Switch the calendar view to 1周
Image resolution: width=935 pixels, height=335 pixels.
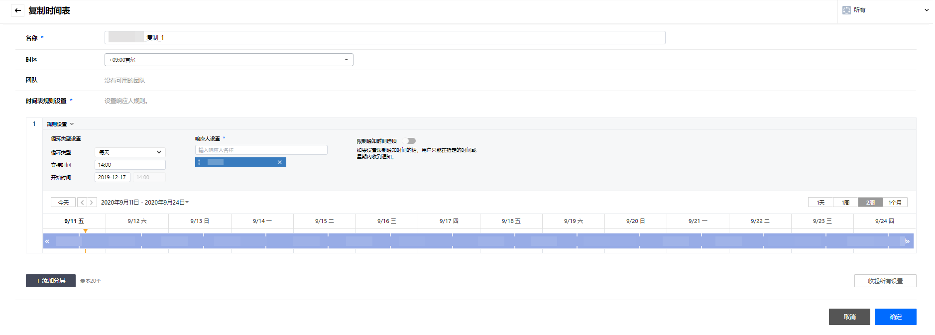pyautogui.click(x=845, y=203)
